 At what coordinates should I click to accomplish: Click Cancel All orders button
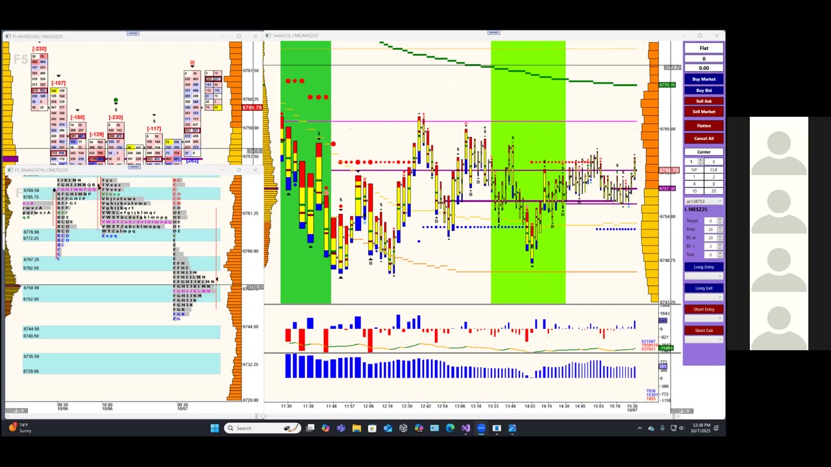[704, 138]
